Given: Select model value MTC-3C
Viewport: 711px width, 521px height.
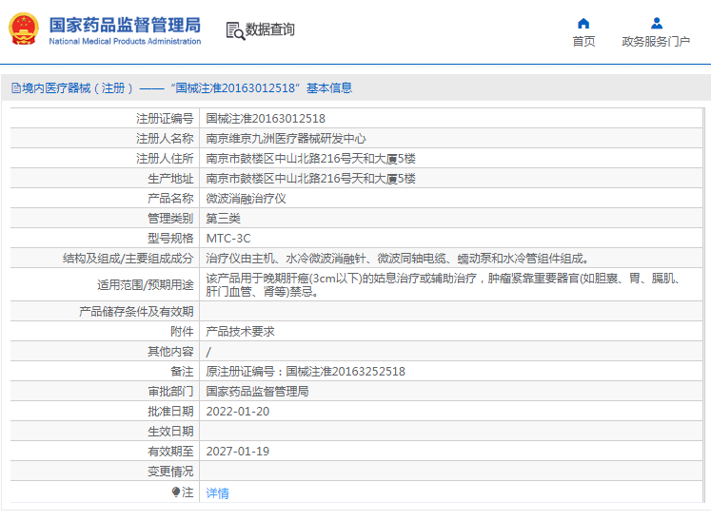Looking at the screenshot, I should click(x=228, y=239).
